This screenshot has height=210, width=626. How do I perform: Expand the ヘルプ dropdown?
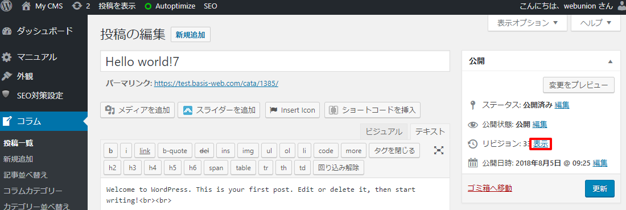[x=596, y=23]
